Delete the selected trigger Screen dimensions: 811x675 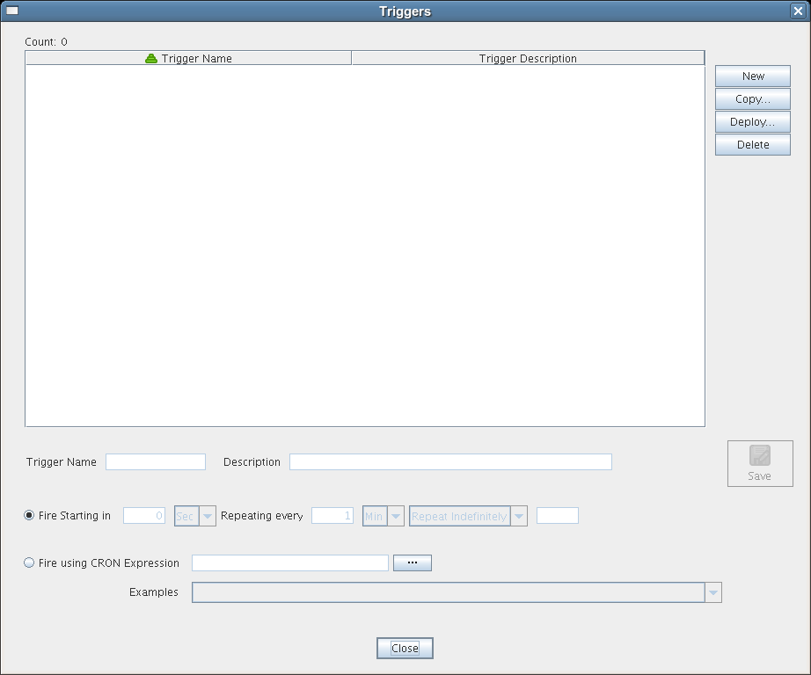[753, 144]
